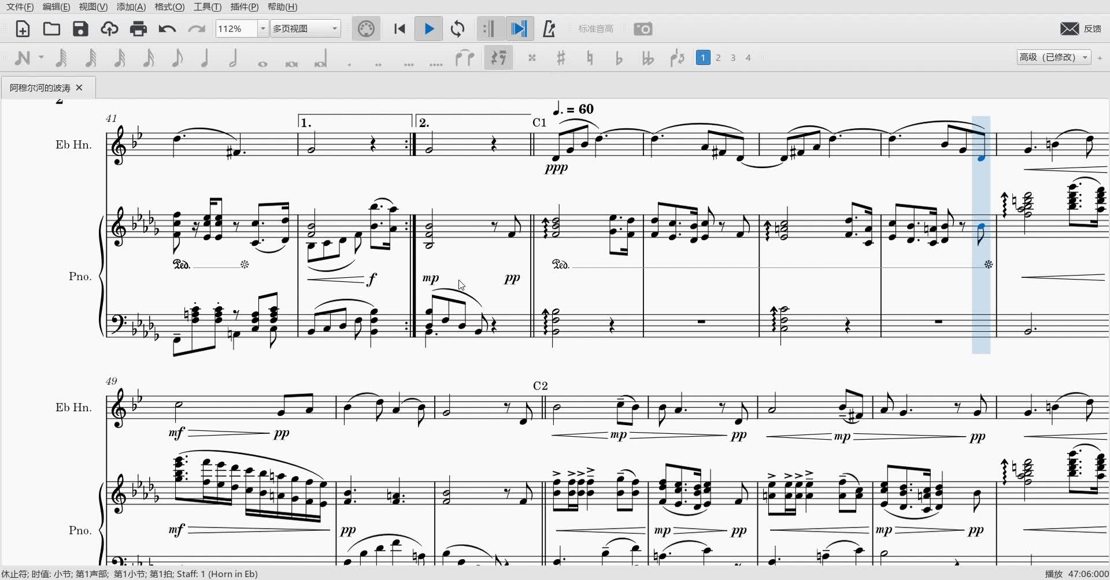Open zoom percentage dropdown
Screen dimensions: 1110x580
click(263, 28)
